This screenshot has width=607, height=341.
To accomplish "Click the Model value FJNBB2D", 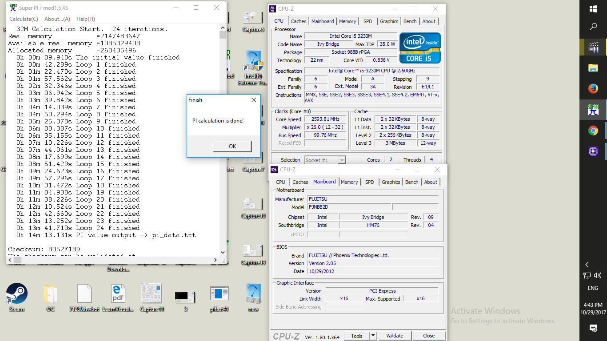I will (x=349, y=207).
